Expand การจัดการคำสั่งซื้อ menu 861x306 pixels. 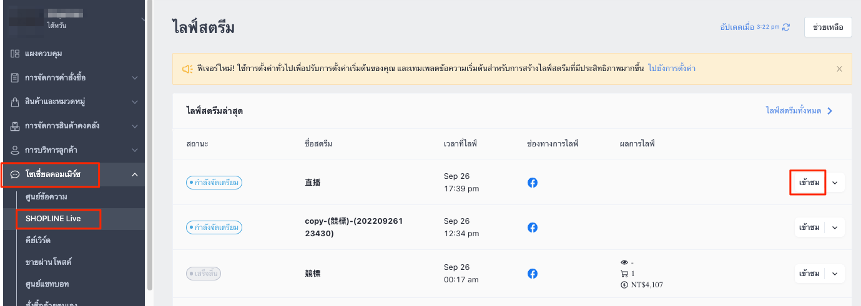tap(135, 78)
